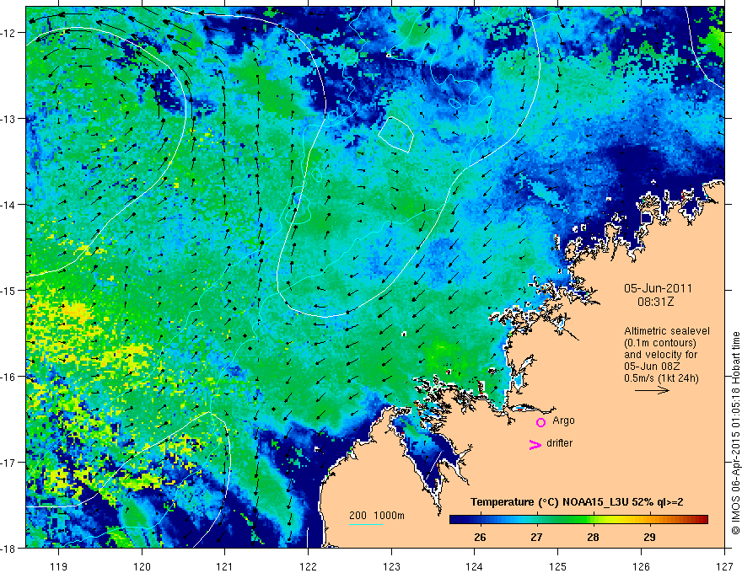Click longitude axis label 119
This screenshot has height=573, width=742.
(x=59, y=566)
